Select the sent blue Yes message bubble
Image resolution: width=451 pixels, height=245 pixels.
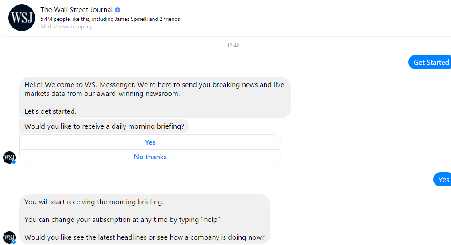(443, 180)
